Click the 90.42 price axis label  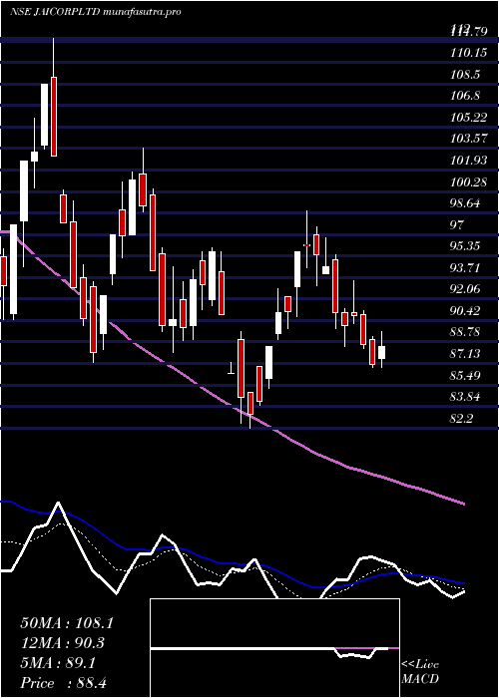click(x=465, y=310)
